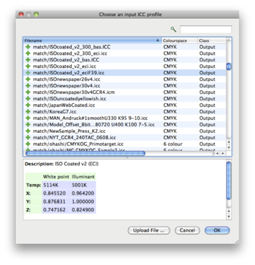Image resolution: width=255 pixels, height=265 pixels.
Task: Click the magnifying glass search icon
Action: point(173,29)
